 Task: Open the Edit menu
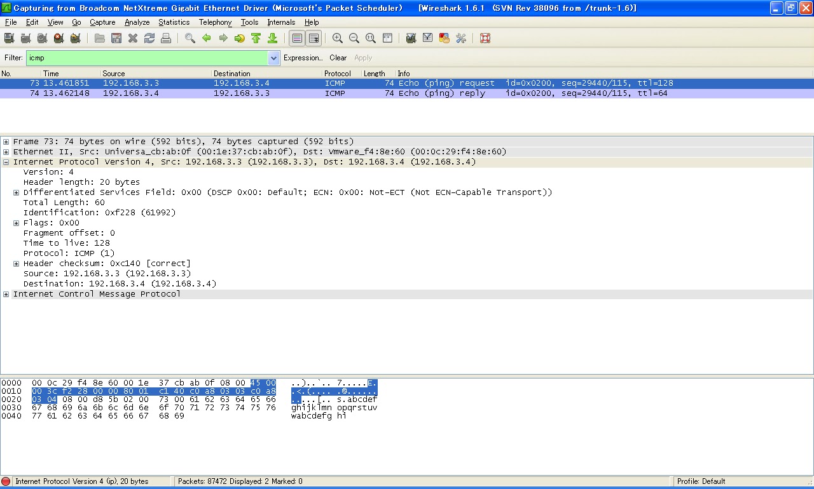point(32,22)
